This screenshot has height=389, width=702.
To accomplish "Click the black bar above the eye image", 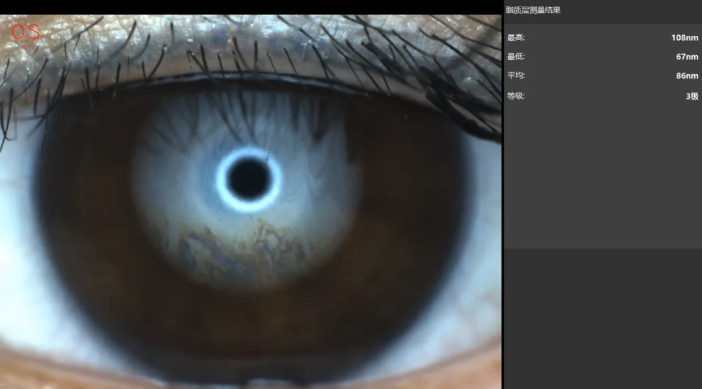I will tap(251, 7).
